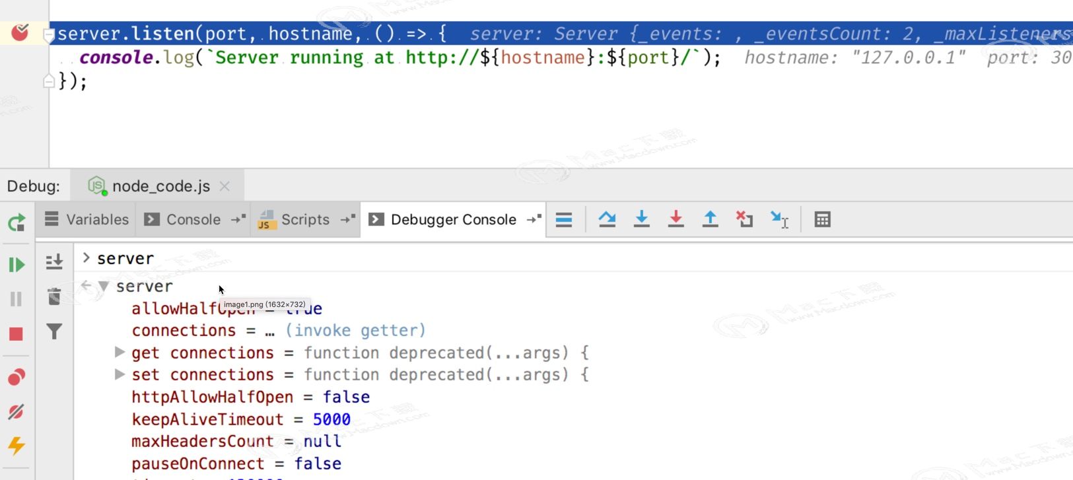The image size is (1073, 480).
Task: Clear the debugger console with trash icon
Action: [54, 296]
